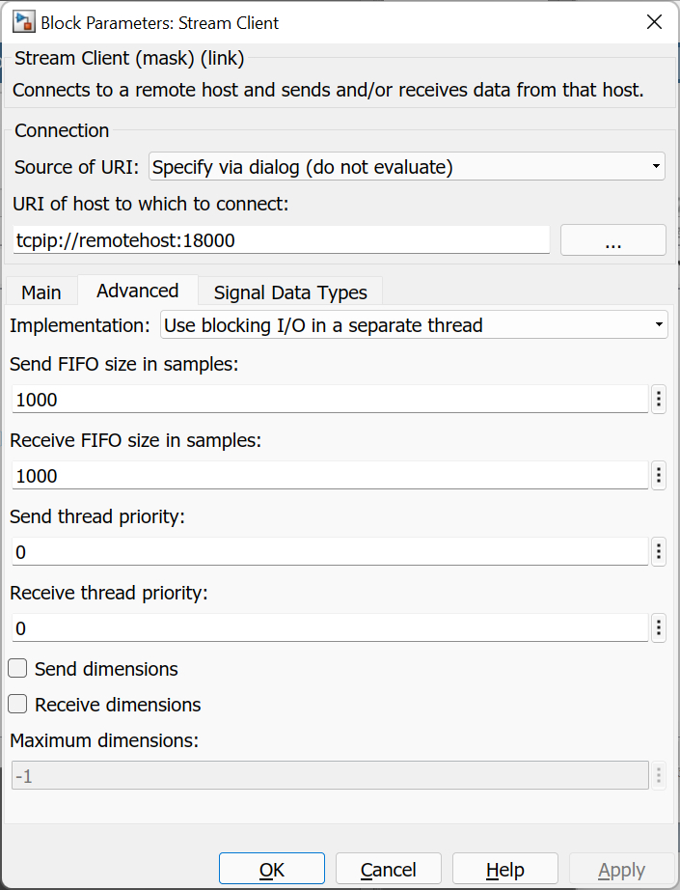Screen dimensions: 680x890
Task: Switch to the Signal Data Types tab
Action: (x=289, y=292)
